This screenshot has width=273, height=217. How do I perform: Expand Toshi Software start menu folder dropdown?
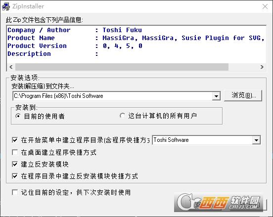pyautogui.click(x=256, y=140)
